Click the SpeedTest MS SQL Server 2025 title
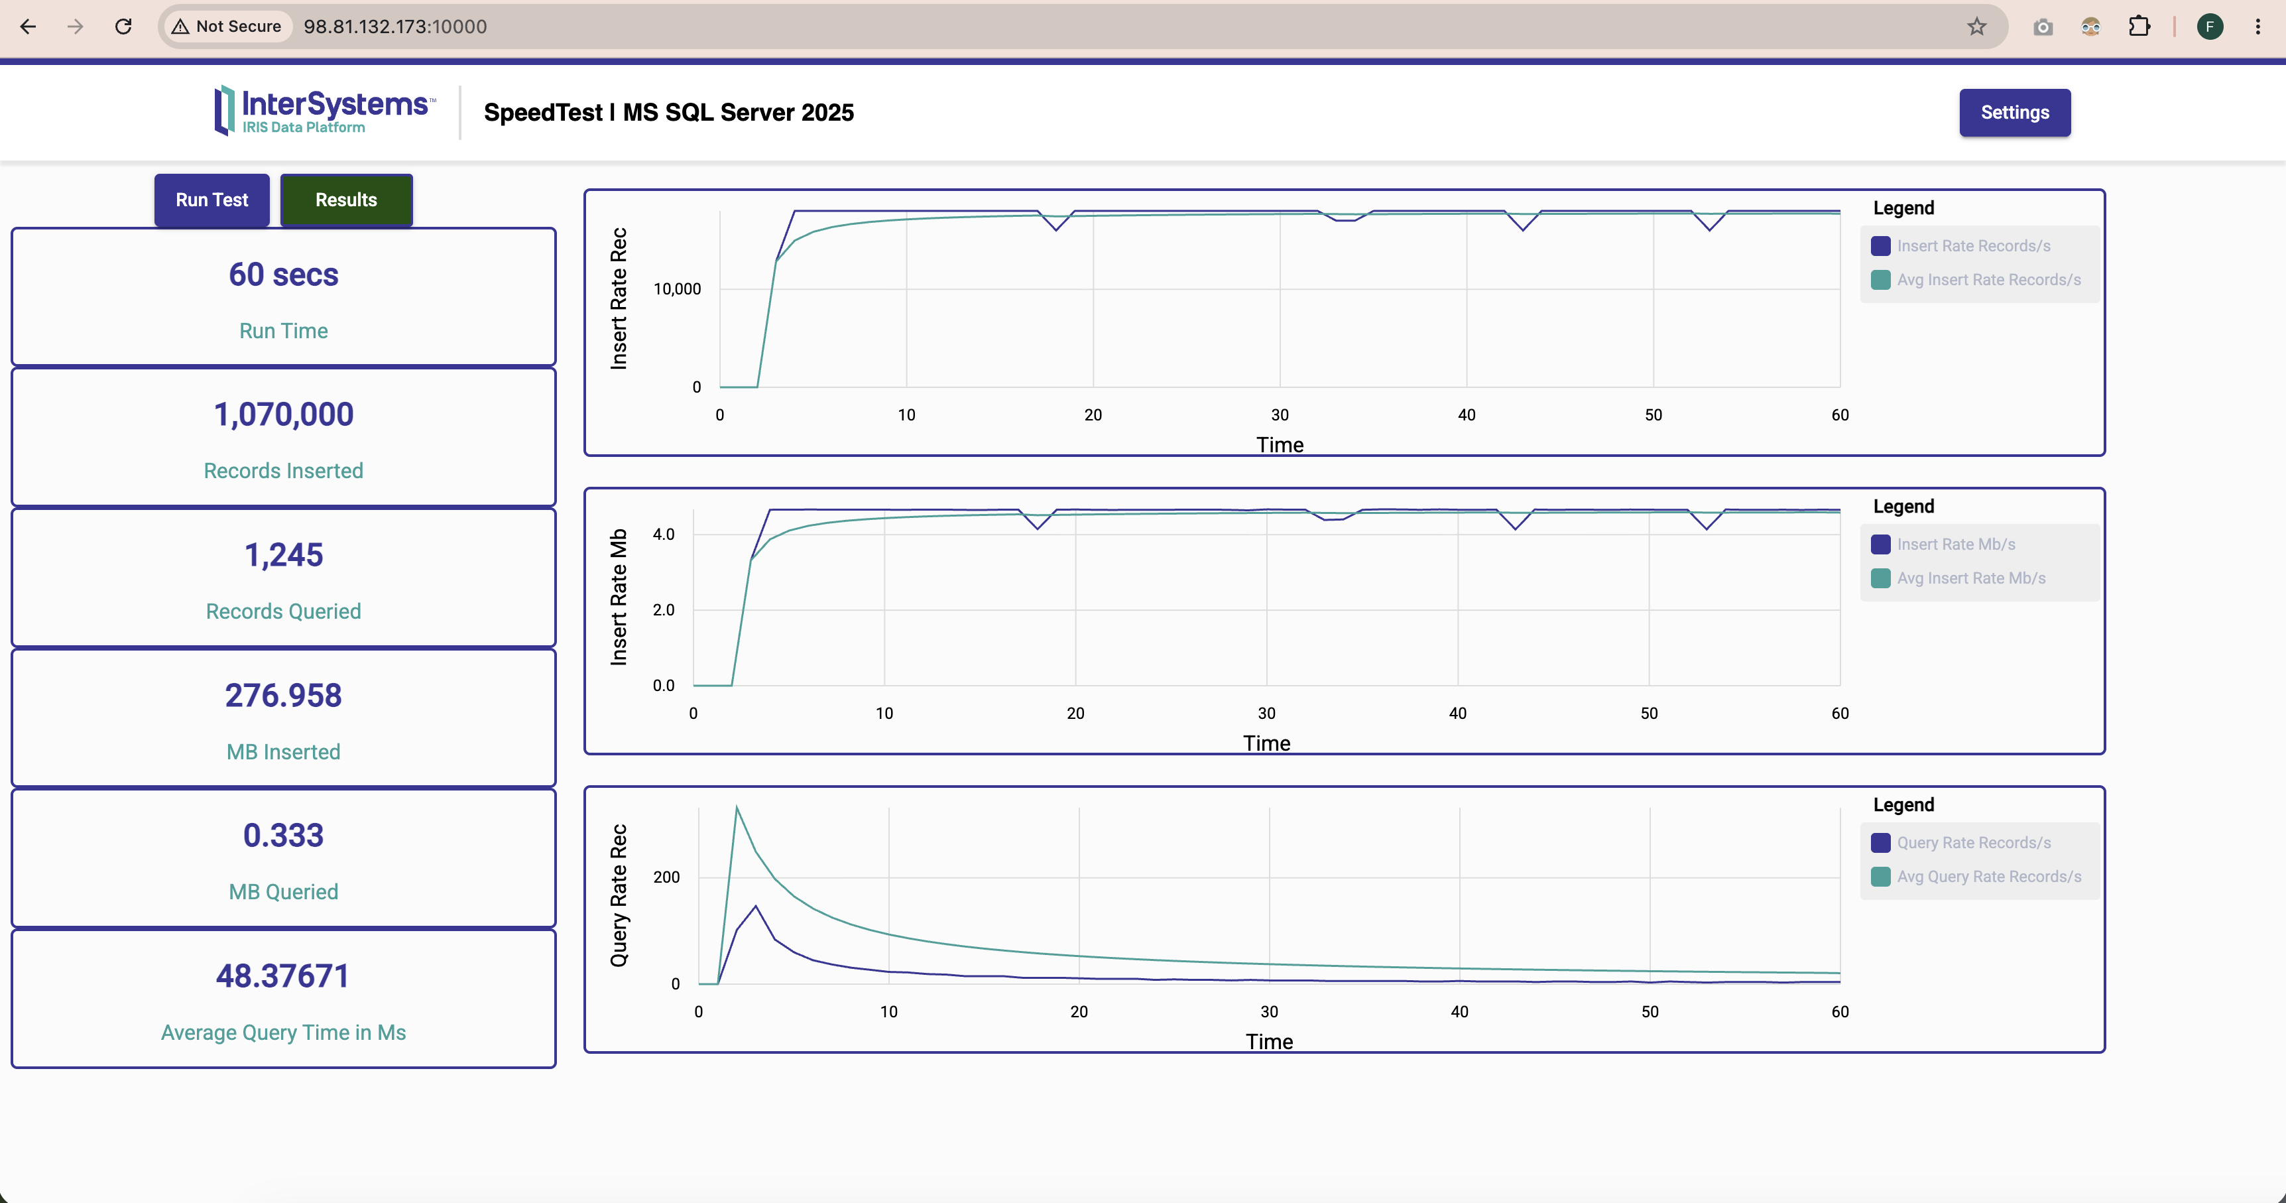This screenshot has width=2286, height=1203. tap(668, 113)
